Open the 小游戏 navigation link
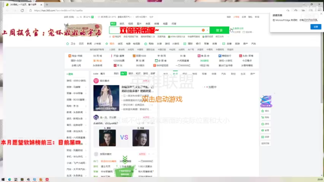This screenshot has width=324, height=182. tap(175, 44)
